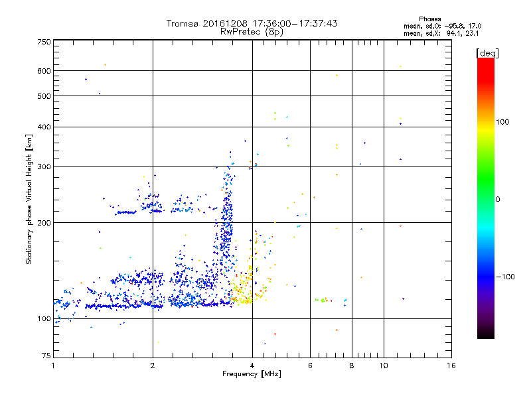
Task: Click the '[deg]' colorbar unit label
Action: [487, 53]
